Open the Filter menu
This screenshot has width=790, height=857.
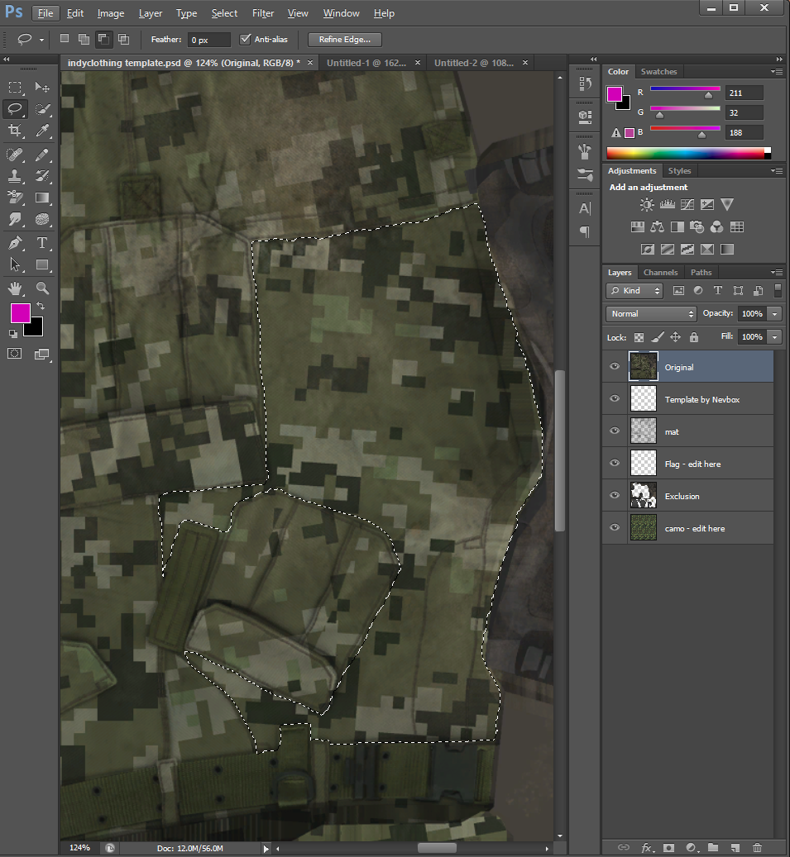(263, 13)
